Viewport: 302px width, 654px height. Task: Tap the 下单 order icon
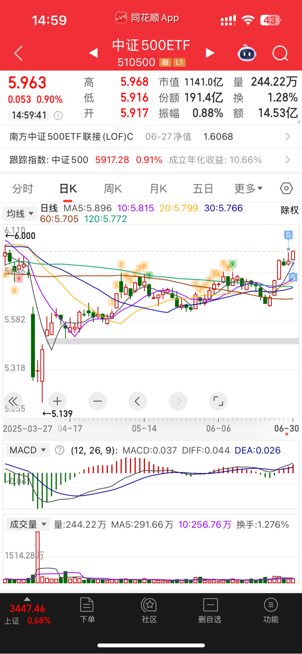tap(87, 610)
